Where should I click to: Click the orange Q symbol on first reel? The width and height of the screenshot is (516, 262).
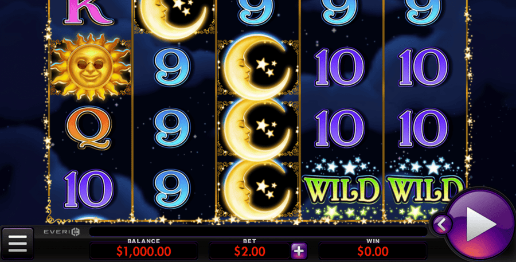coord(88,128)
